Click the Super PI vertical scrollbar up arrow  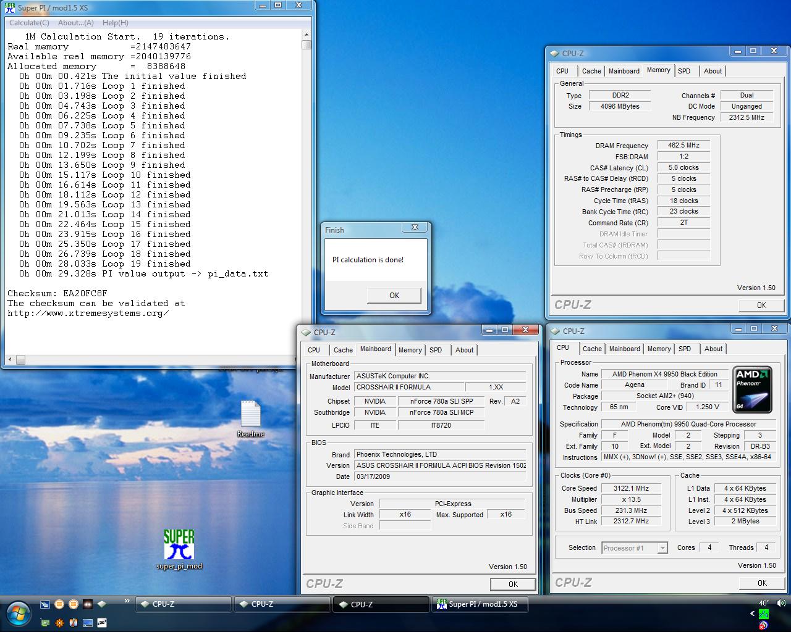tap(307, 35)
